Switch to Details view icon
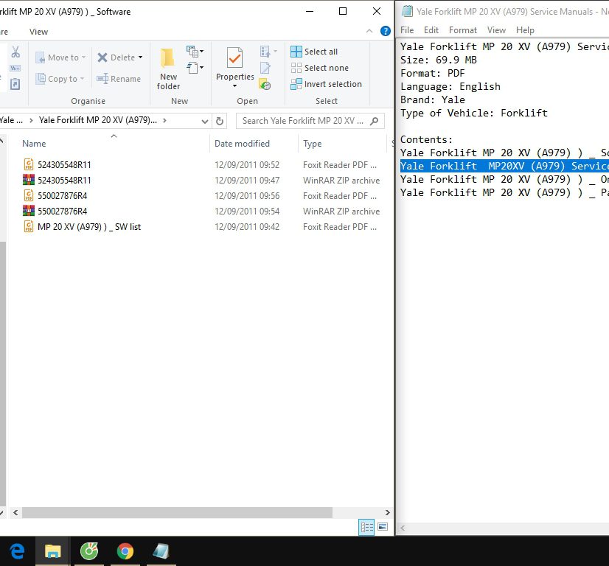Image resolution: width=609 pixels, height=566 pixels. coord(366,527)
